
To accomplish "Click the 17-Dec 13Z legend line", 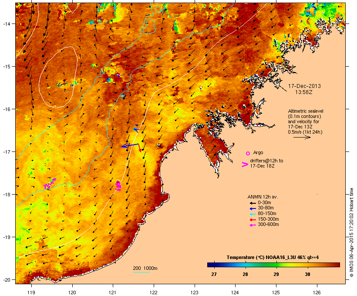I will click(300, 127).
